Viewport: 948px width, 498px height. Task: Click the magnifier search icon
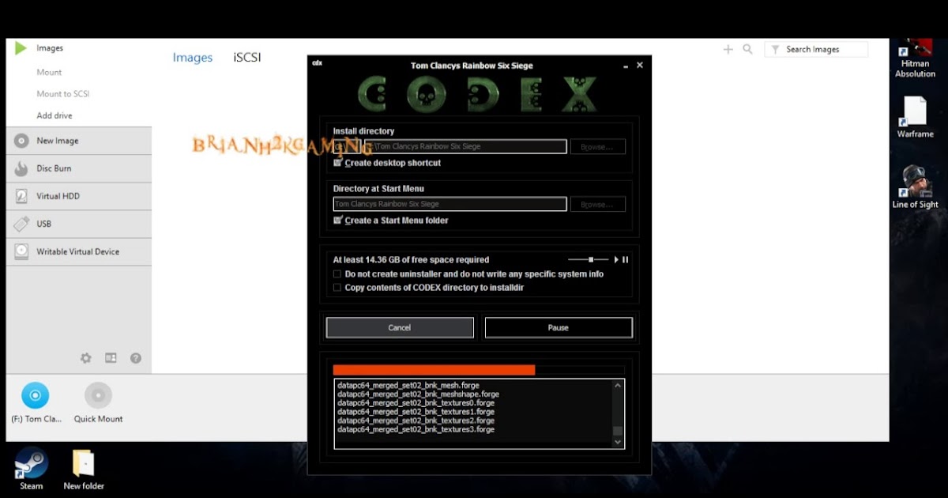coord(748,49)
